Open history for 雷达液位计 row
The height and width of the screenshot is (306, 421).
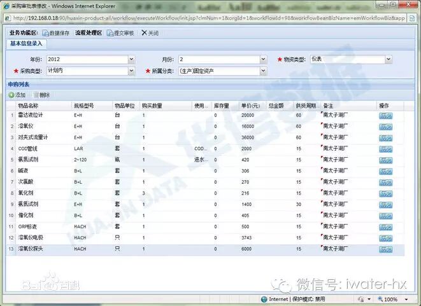[x=385, y=116]
